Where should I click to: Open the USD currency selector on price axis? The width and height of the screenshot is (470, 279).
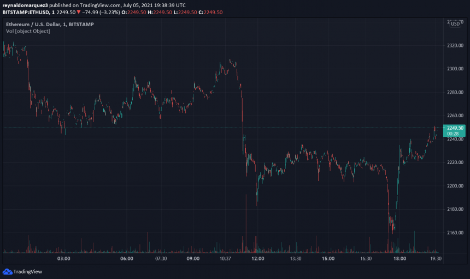454,23
